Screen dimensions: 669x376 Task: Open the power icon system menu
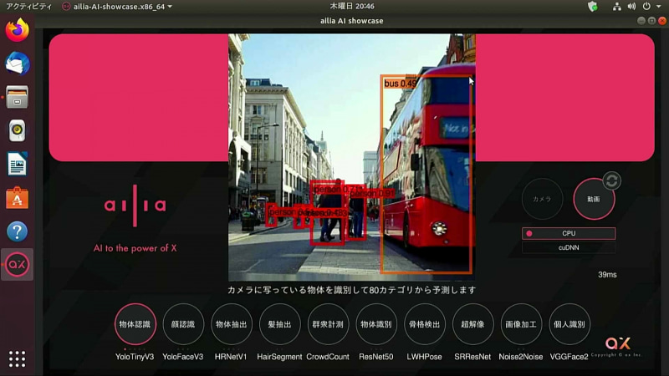(646, 7)
